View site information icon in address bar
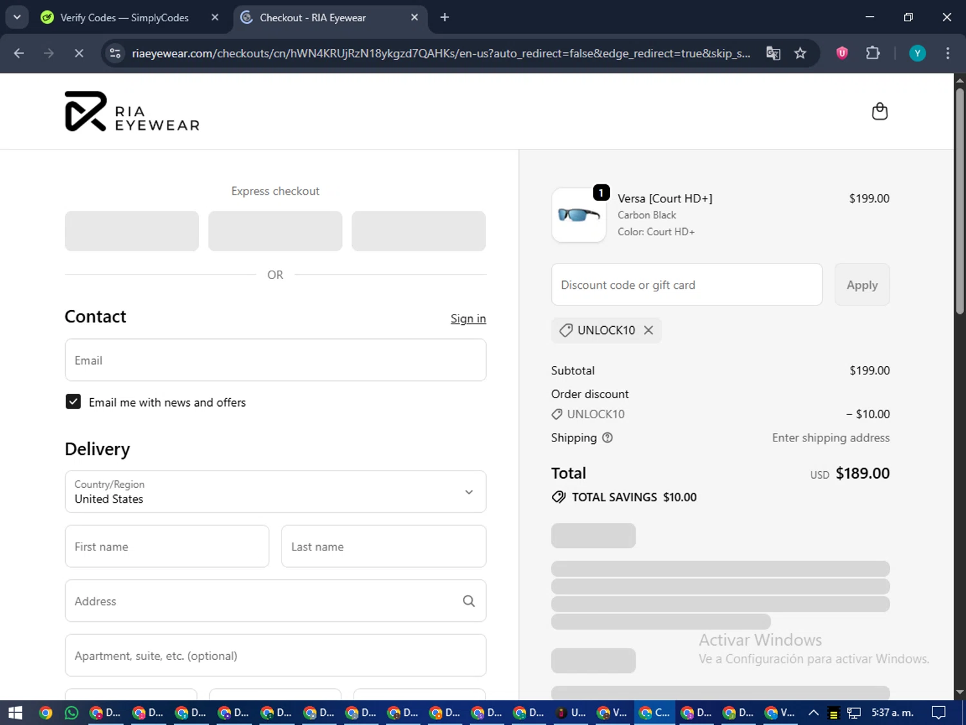The height and width of the screenshot is (725, 966). tap(115, 53)
